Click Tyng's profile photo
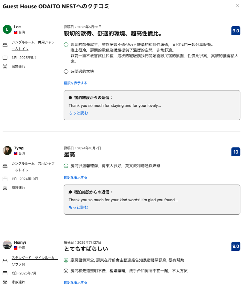This screenshot has width=245, height=294. pyautogui.click(x=7, y=150)
